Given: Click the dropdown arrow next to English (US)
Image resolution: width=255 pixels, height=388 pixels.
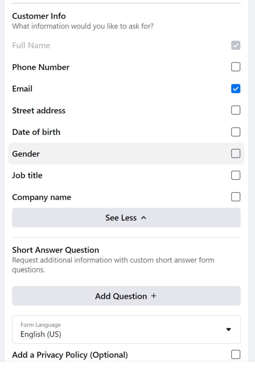Looking at the screenshot, I should point(228,329).
